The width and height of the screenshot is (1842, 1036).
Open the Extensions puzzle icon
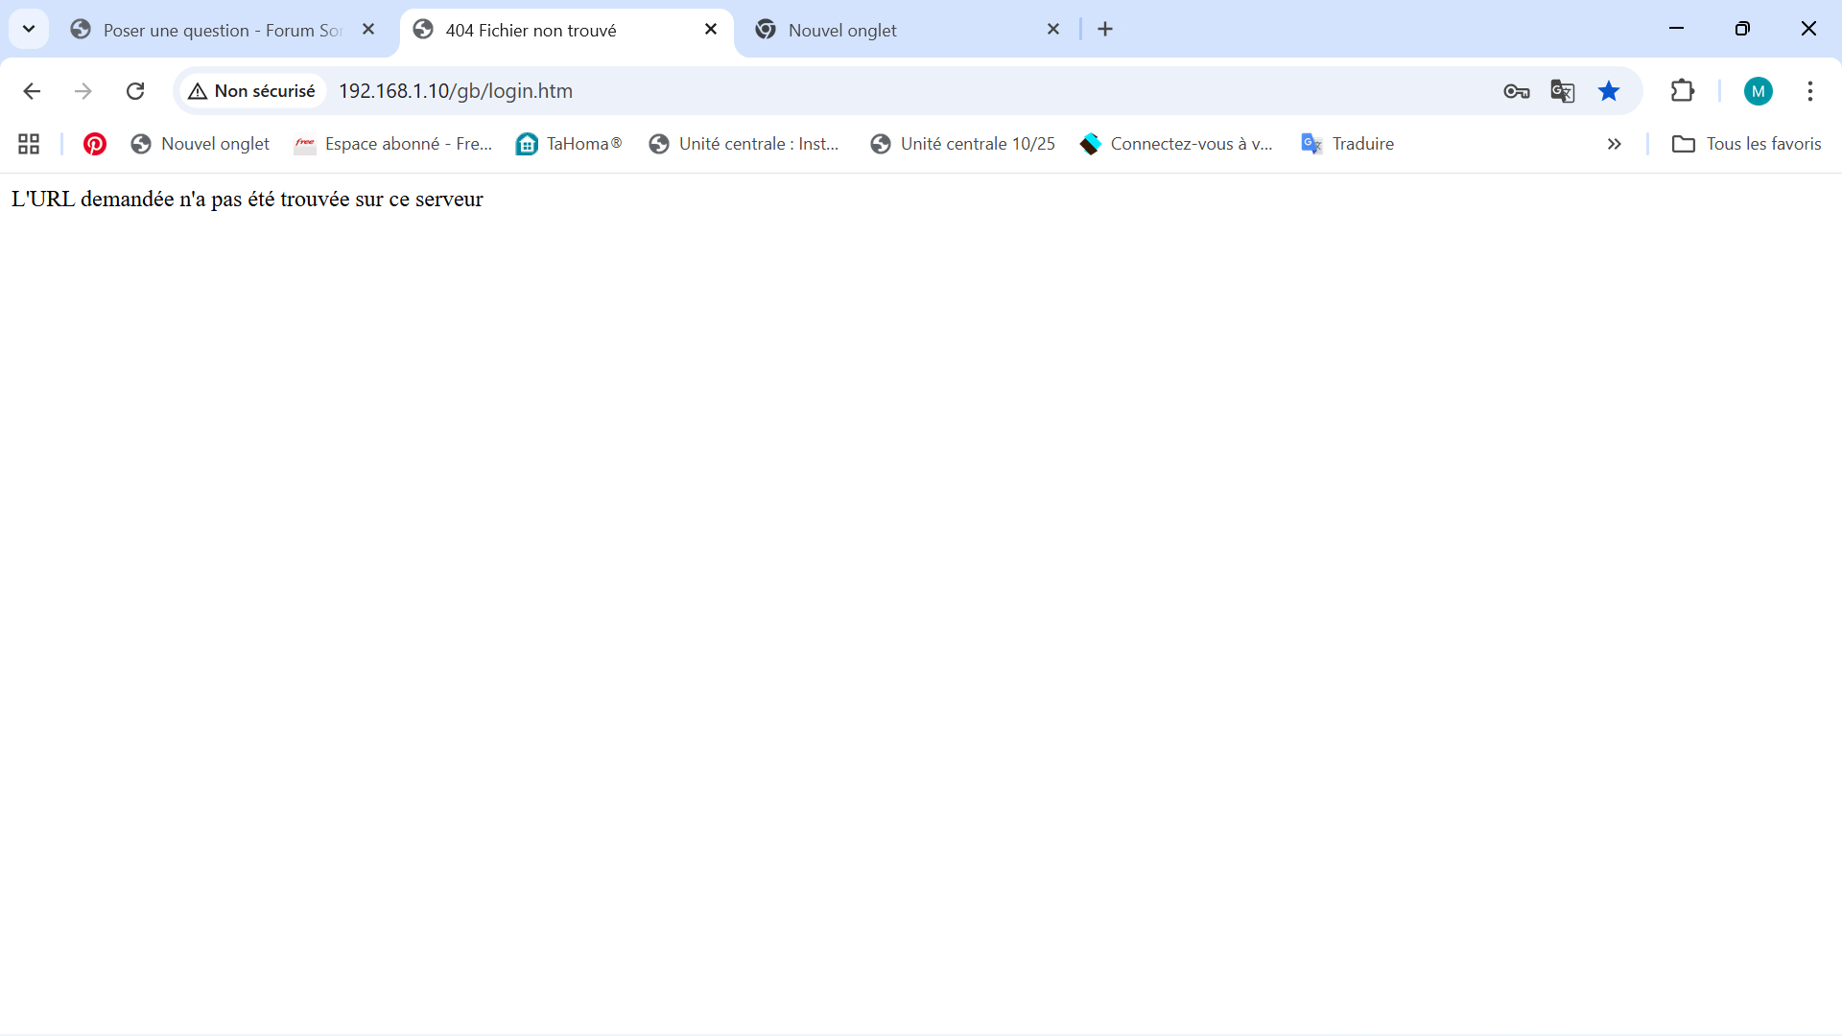(1683, 91)
